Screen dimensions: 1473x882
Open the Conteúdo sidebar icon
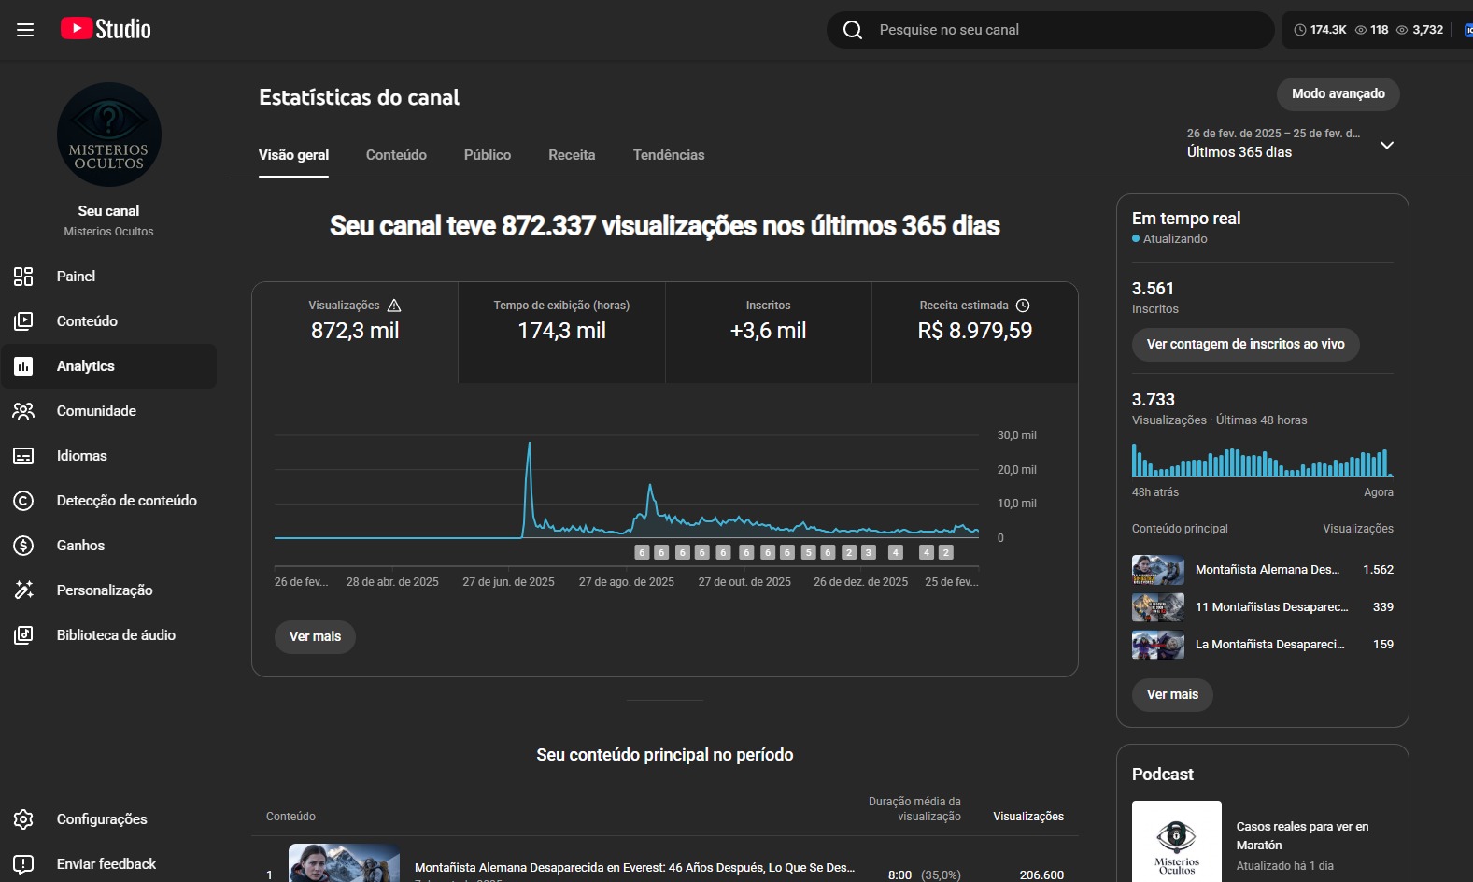click(23, 321)
